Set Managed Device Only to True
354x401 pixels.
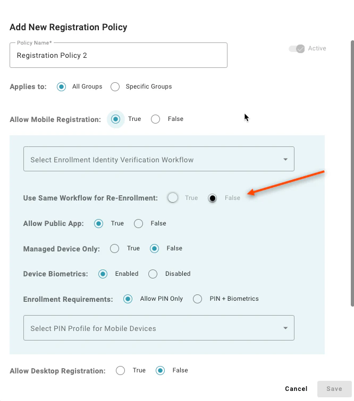pyautogui.click(x=114, y=248)
